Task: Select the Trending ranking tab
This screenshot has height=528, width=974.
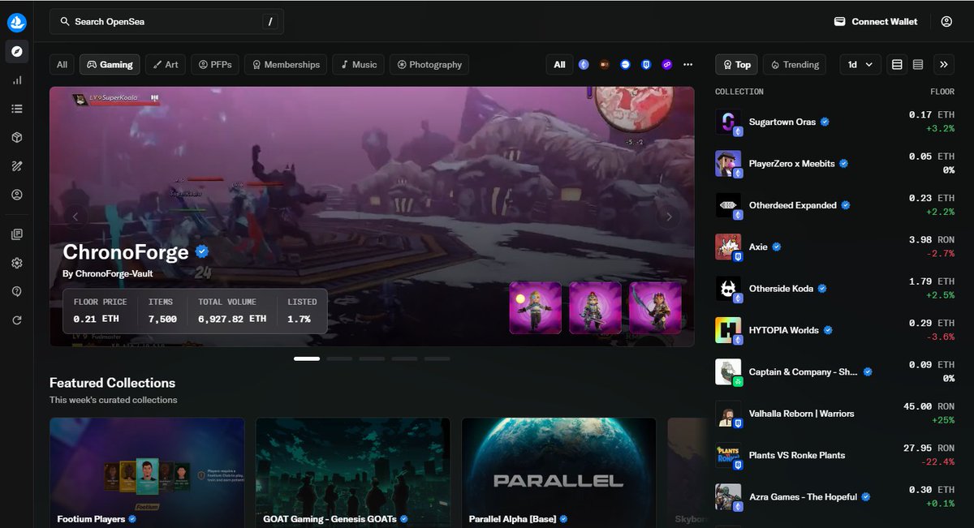Action: pyautogui.click(x=794, y=65)
